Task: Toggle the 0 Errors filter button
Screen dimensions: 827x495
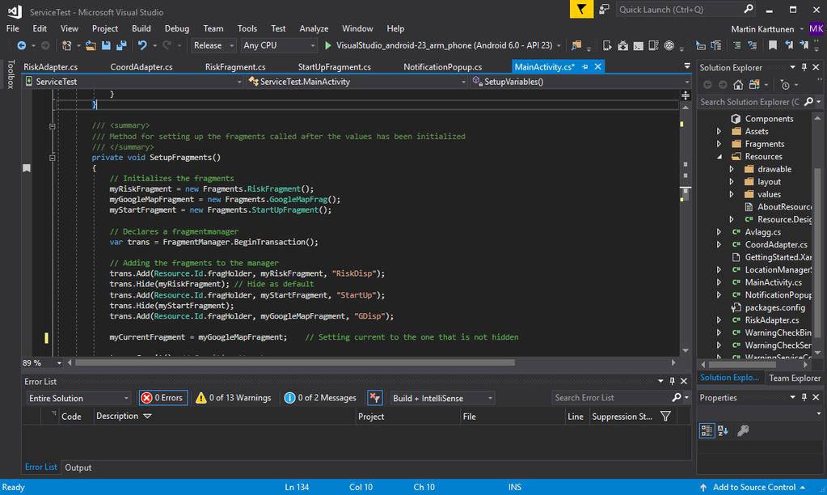Action: (x=163, y=398)
